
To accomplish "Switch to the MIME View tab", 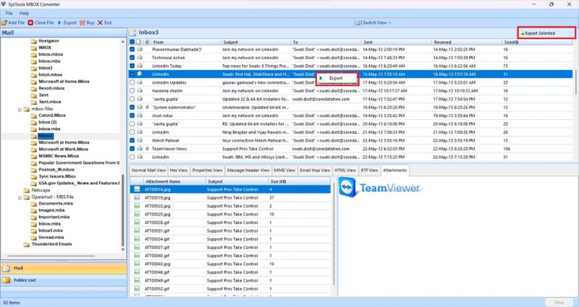I will pyautogui.click(x=284, y=170).
